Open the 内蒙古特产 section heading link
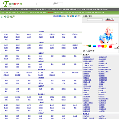Screen dimensions: 119x119 click(41, 70)
